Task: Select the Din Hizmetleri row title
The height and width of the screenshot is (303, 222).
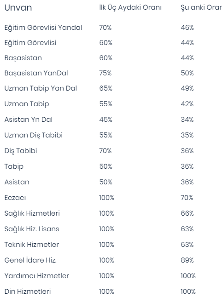Action: (x=28, y=292)
